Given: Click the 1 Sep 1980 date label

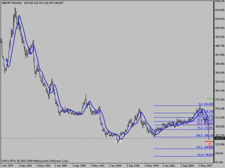Looking at the screenshot, I should tap(25, 166).
